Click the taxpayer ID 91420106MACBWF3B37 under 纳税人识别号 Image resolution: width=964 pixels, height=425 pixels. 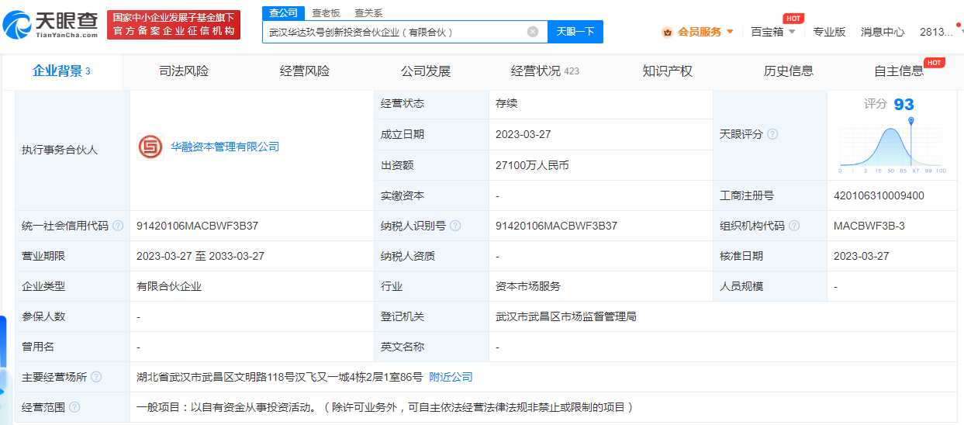[557, 226]
